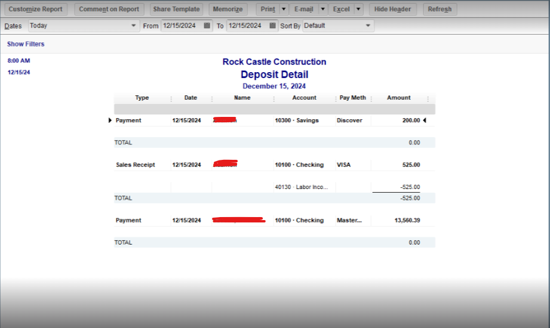Open the Sort By dropdown
Viewport: 550px width, 328px height.
coord(338,26)
